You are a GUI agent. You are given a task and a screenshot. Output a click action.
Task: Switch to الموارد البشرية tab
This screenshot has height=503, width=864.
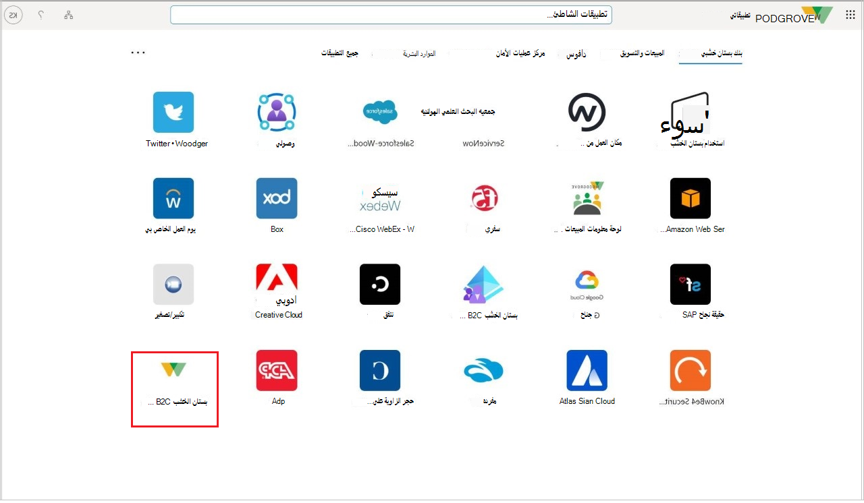(x=419, y=53)
